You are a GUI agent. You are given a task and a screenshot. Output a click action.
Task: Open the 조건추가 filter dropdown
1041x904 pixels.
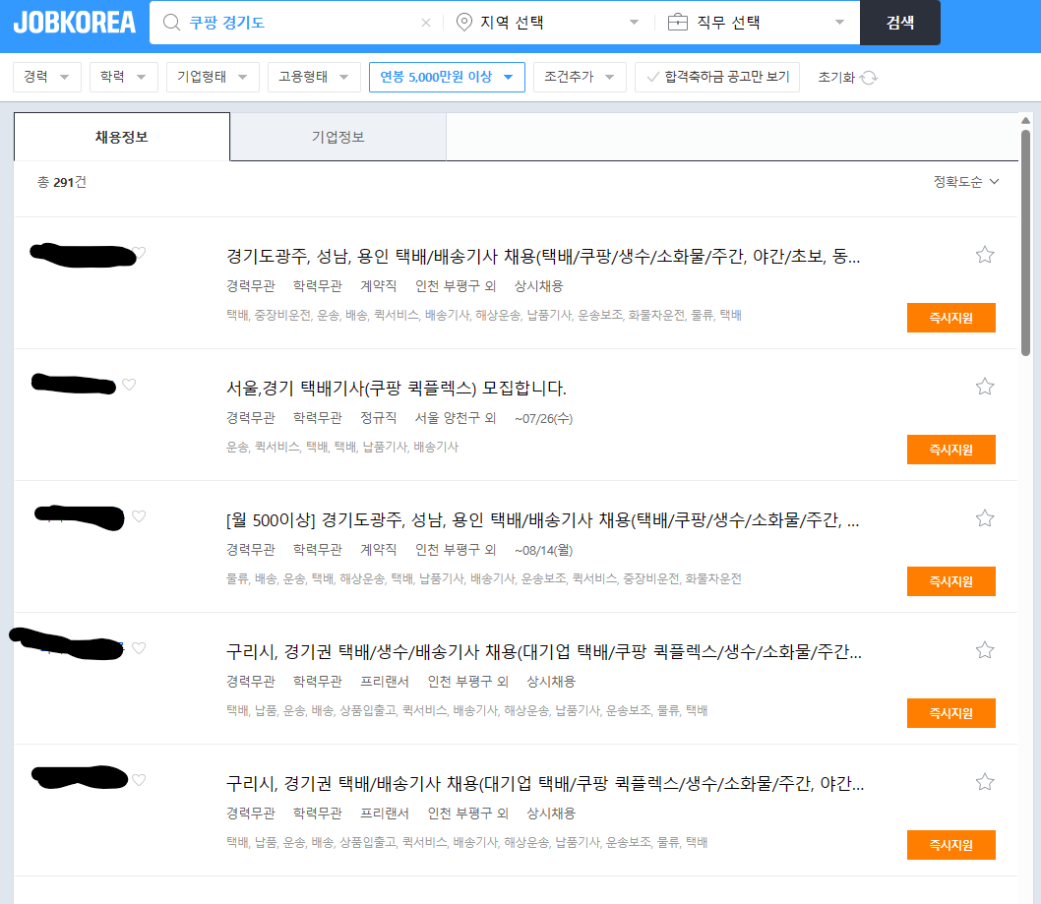point(580,77)
